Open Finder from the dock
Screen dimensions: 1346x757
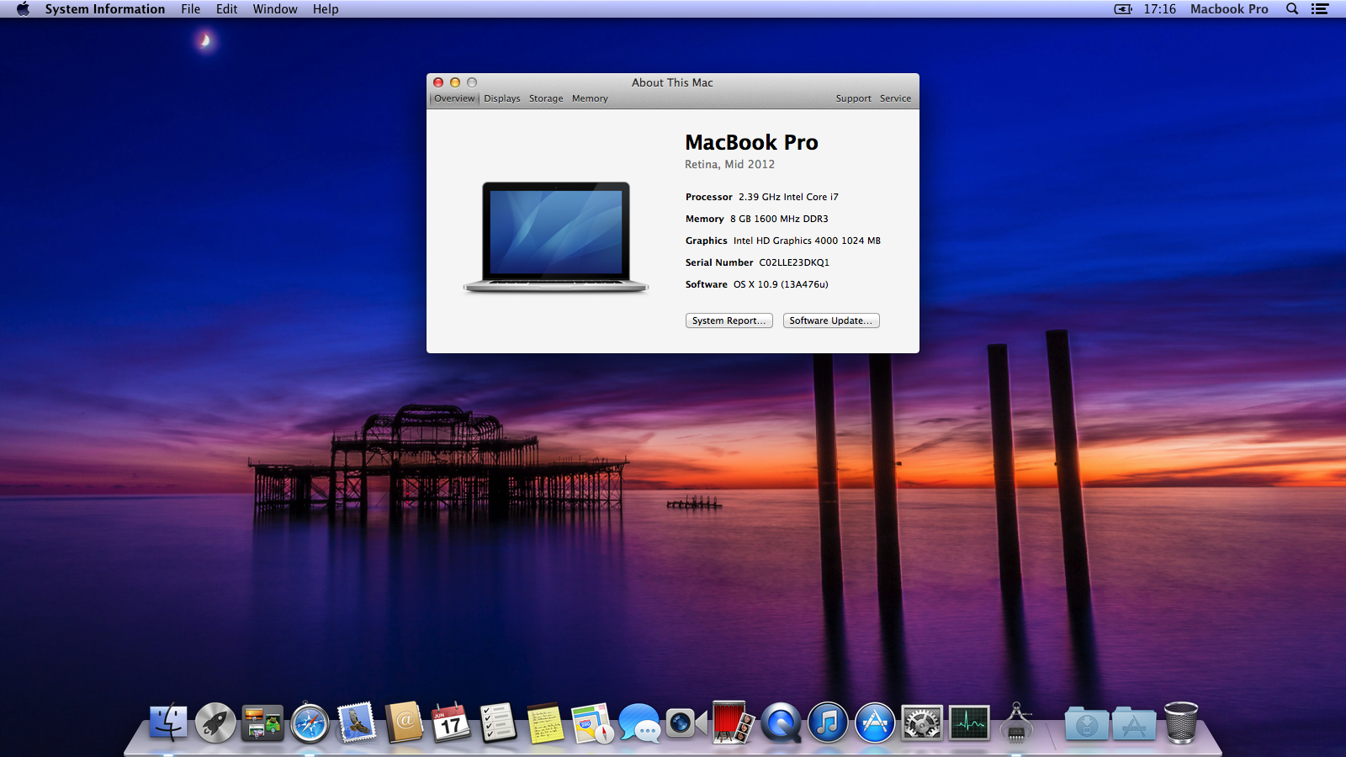(168, 722)
